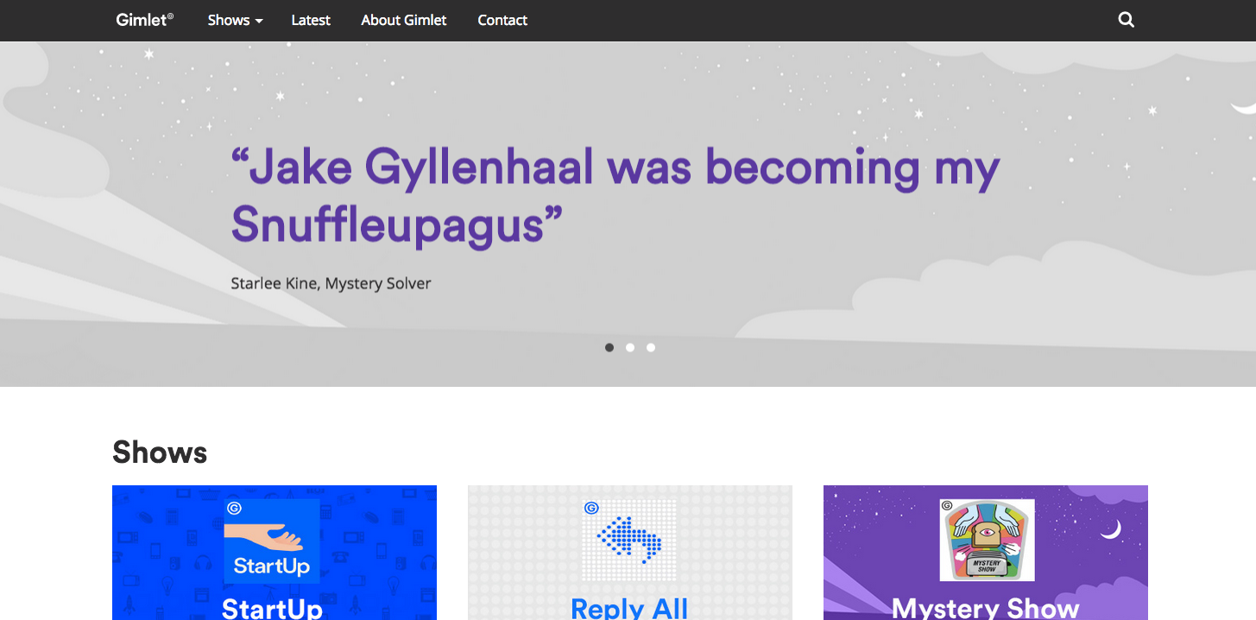
Task: Click the Shows section heading
Action: pyautogui.click(x=160, y=452)
